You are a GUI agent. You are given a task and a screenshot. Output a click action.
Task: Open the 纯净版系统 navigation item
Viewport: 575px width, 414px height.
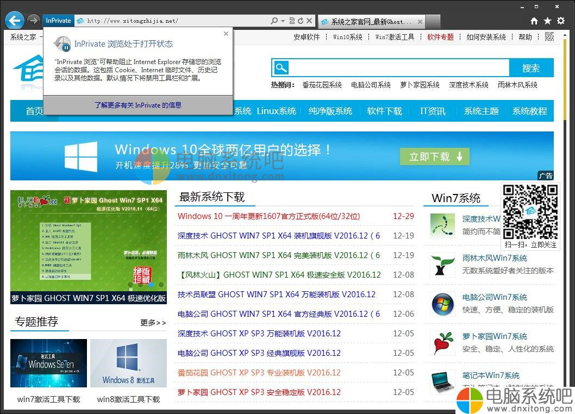coord(330,111)
